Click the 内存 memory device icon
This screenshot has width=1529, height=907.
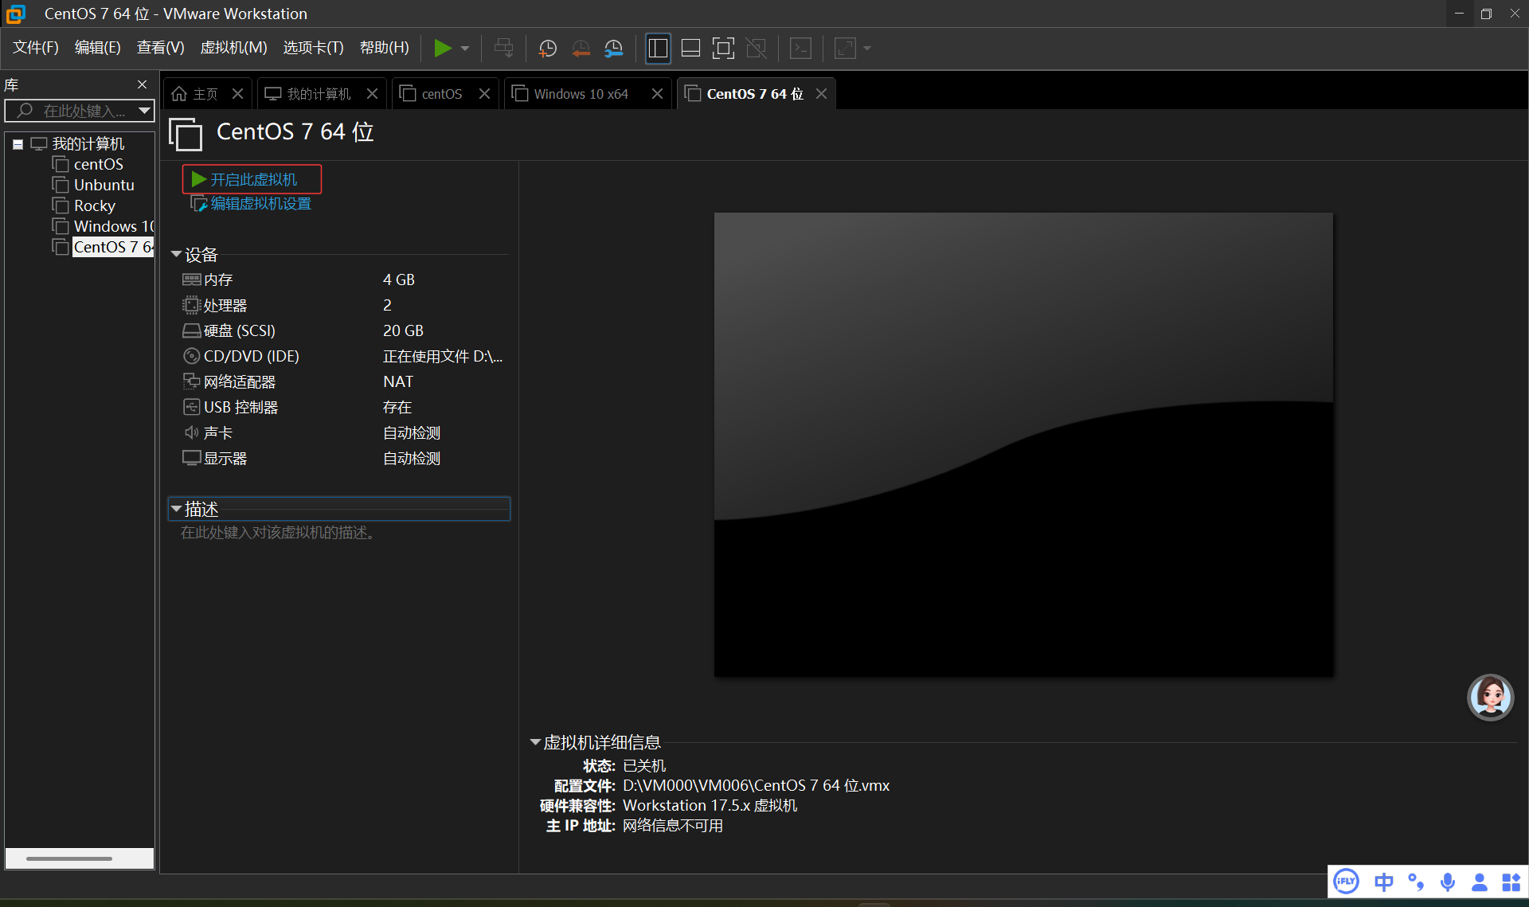(x=191, y=280)
